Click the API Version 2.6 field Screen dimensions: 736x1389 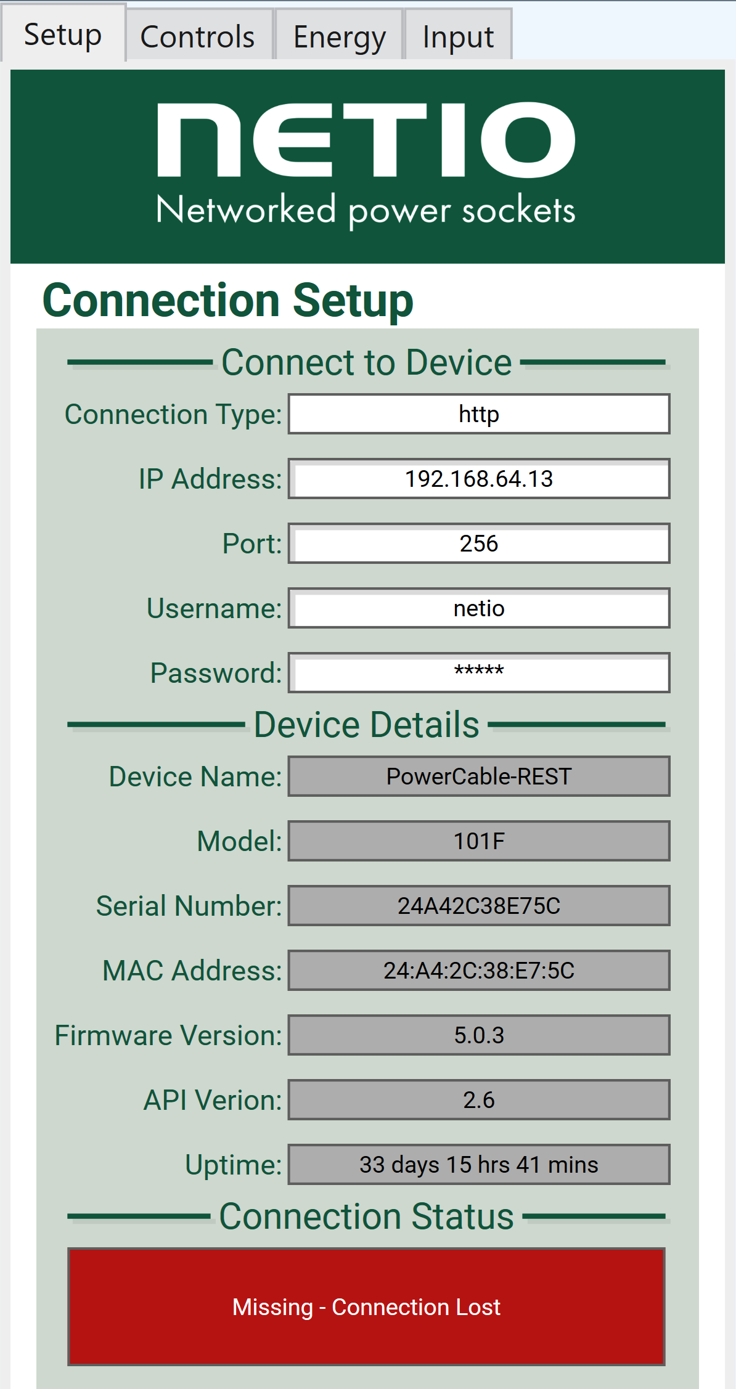(x=479, y=1100)
